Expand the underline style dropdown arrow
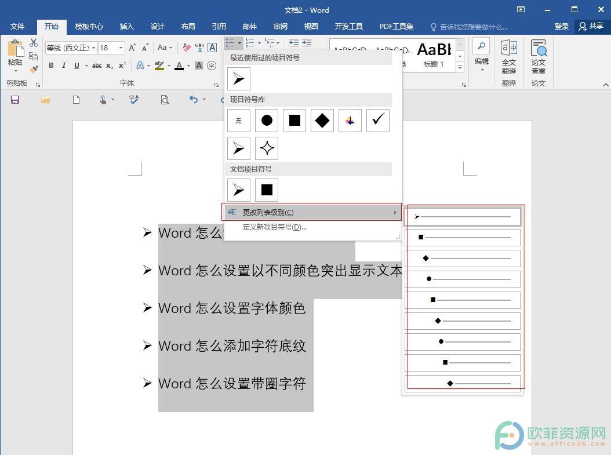611x455 pixels. pyautogui.click(x=86, y=66)
